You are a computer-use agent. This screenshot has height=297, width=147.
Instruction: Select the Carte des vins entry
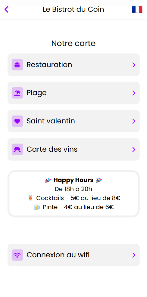73,150
